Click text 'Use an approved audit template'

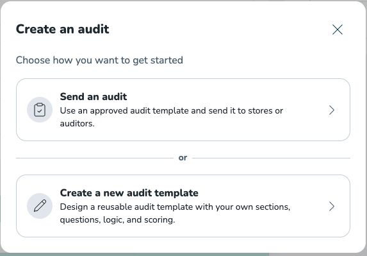click(x=124, y=110)
